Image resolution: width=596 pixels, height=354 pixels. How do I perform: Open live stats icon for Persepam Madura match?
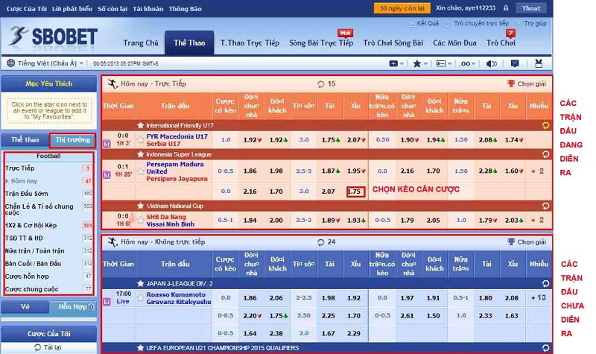pos(107,175)
